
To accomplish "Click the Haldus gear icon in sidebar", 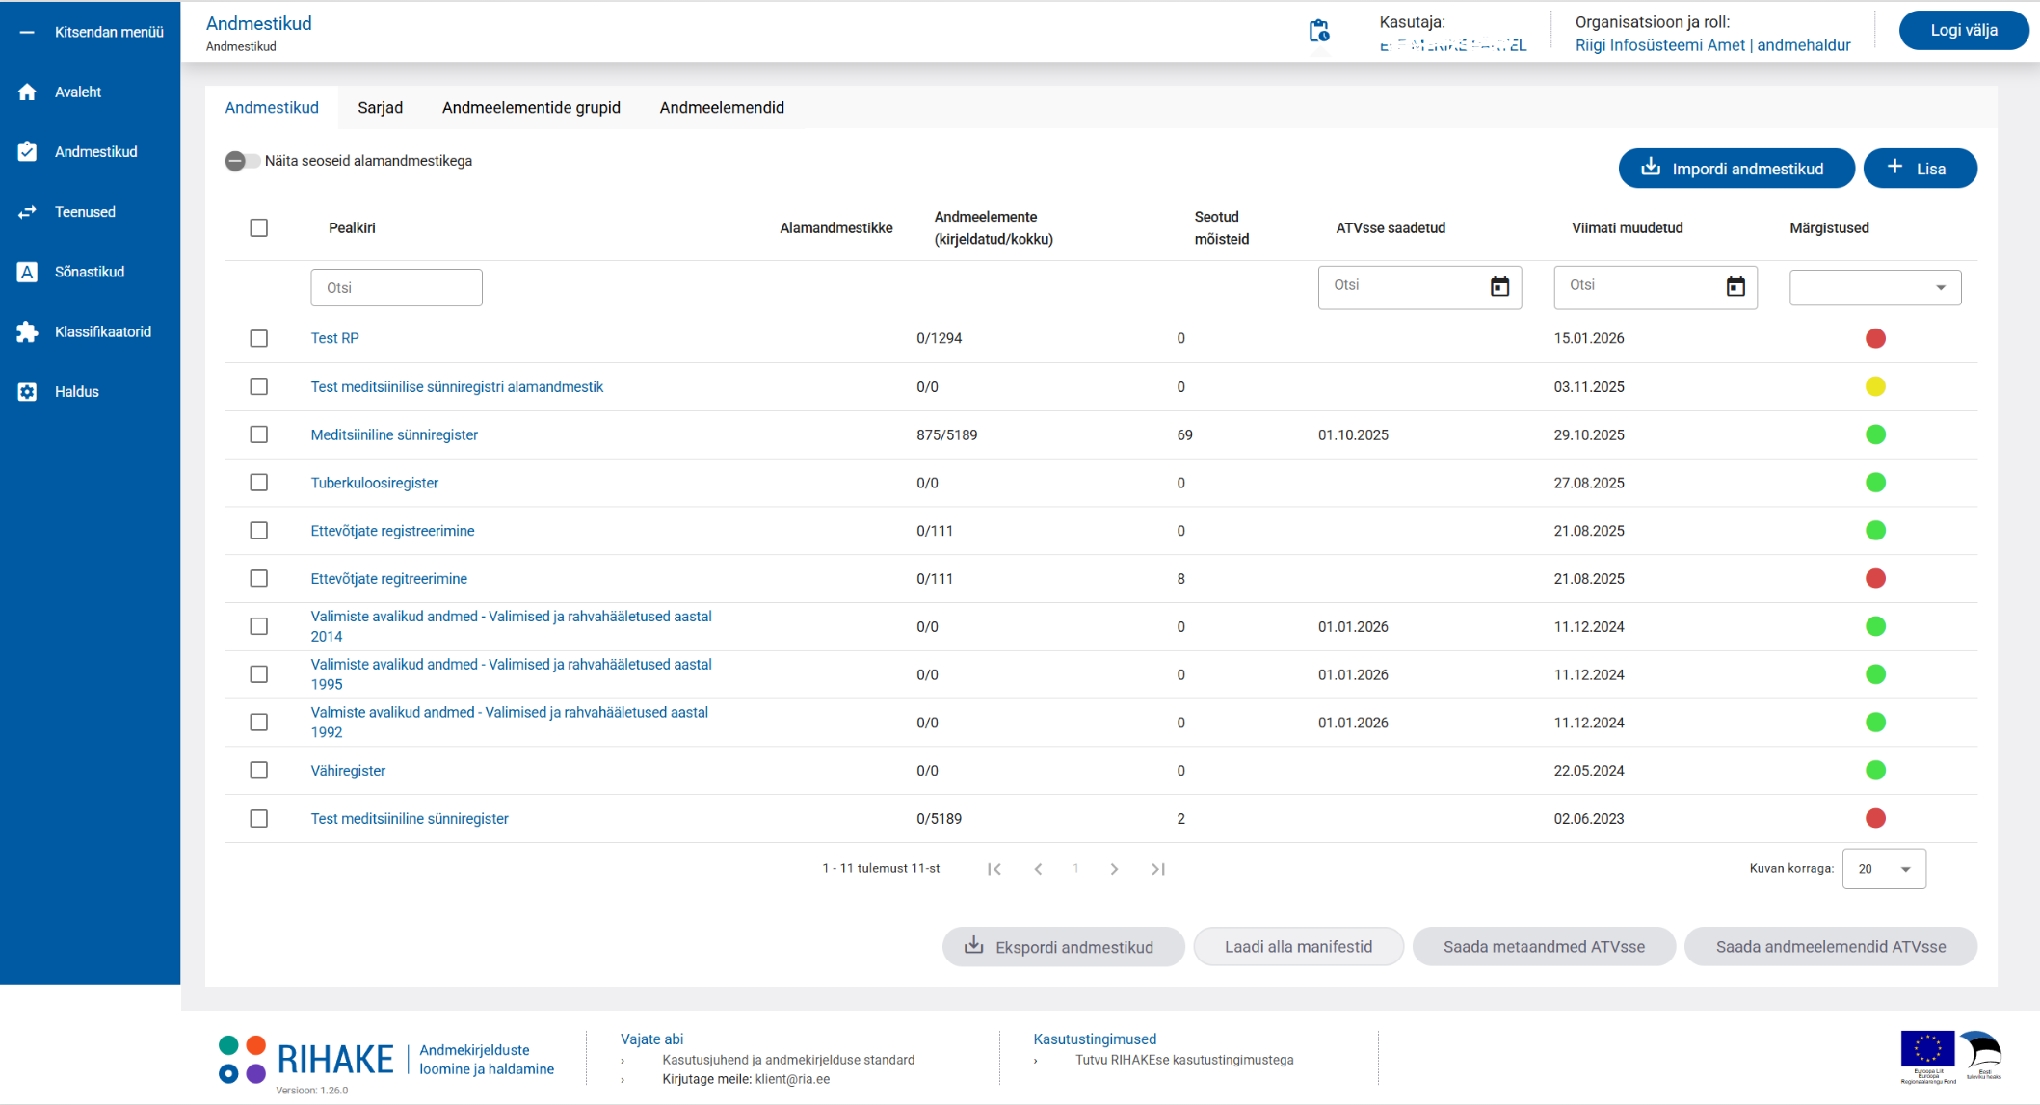I will point(27,392).
